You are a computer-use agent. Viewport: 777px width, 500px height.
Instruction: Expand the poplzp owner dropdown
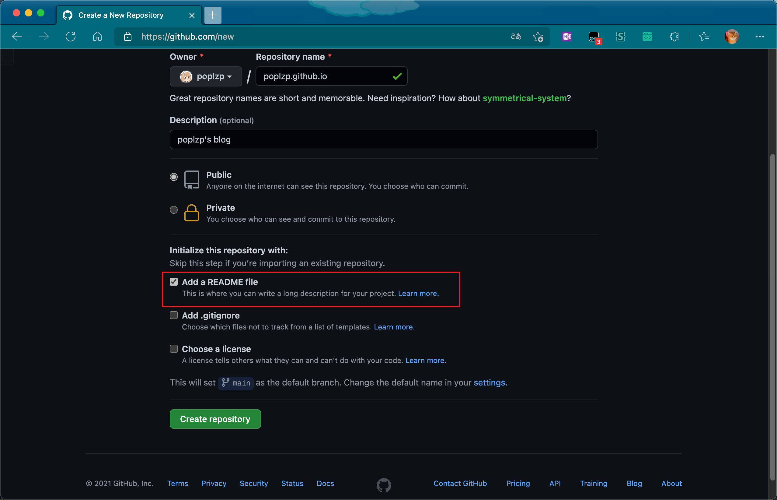click(206, 76)
